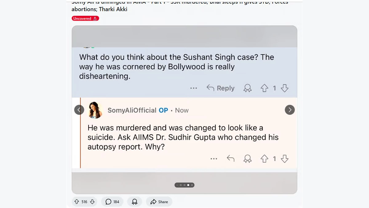Screen dimensions: 369x208
Task: Give an award to SomyAliOfficial's reply
Action: pos(248,159)
